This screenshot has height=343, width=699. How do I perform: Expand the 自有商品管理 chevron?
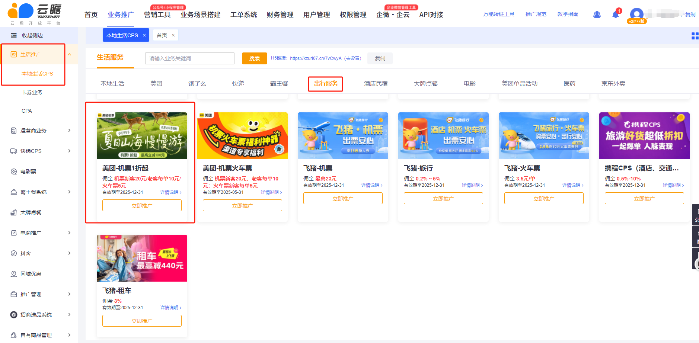tap(69, 335)
